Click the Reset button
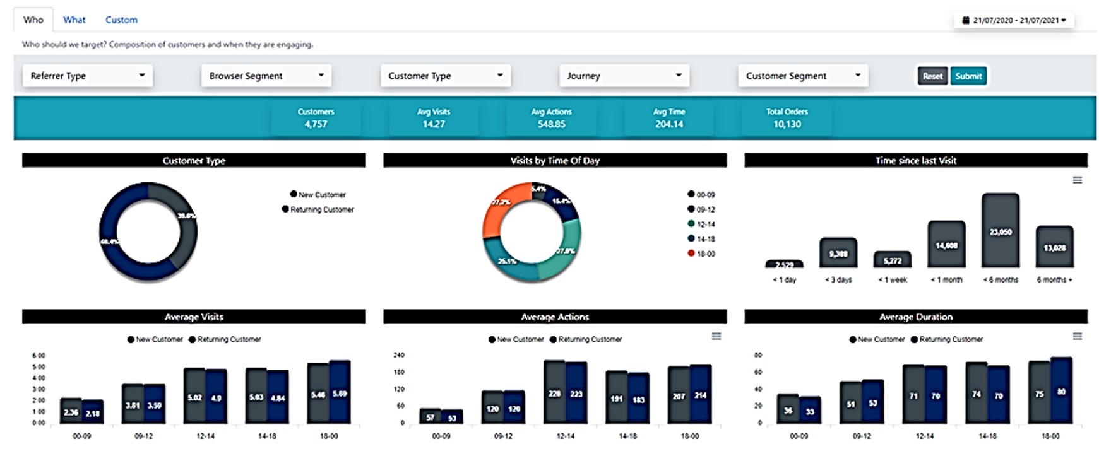This screenshot has width=1099, height=461. click(x=932, y=76)
